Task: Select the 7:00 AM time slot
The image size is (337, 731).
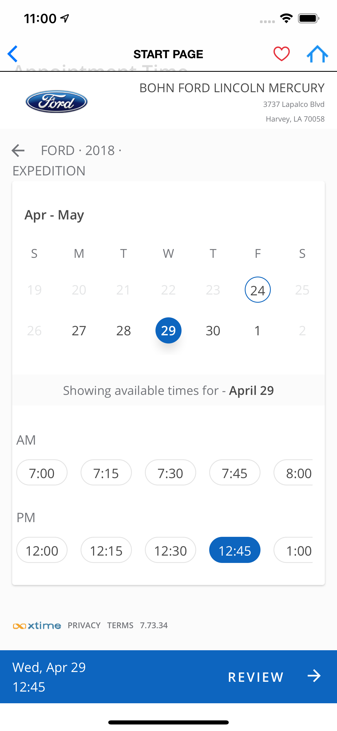Action: pyautogui.click(x=42, y=472)
